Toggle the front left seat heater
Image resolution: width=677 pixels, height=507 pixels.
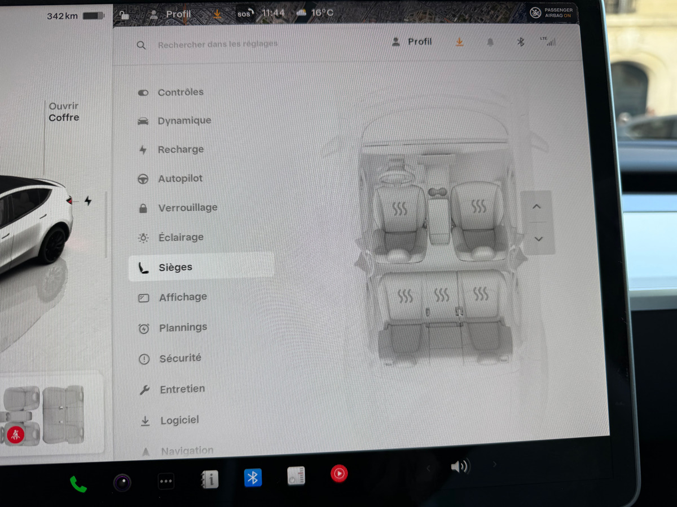tap(399, 210)
